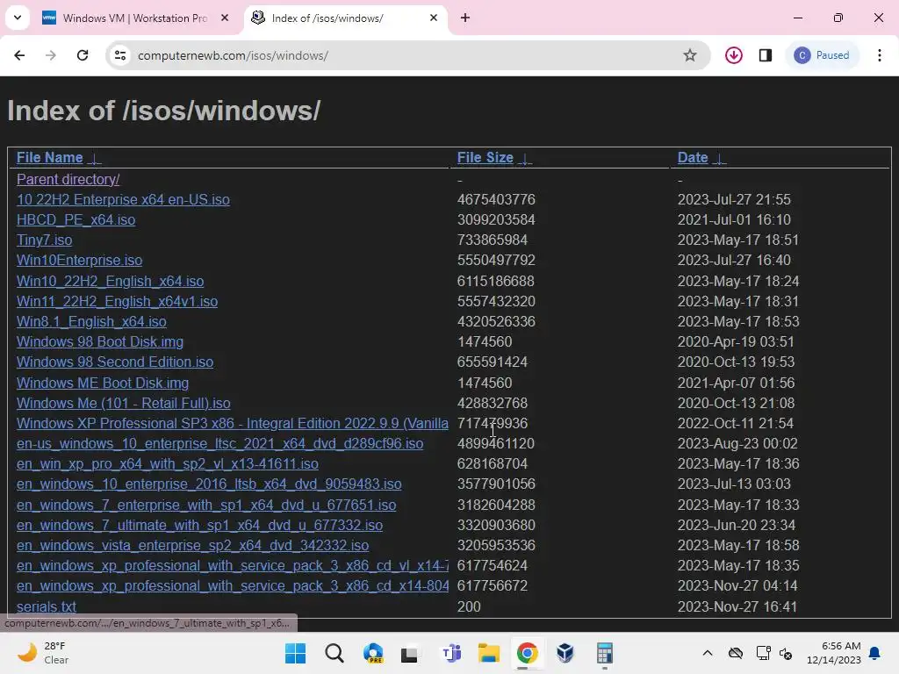Image resolution: width=899 pixels, height=674 pixels.
Task: Click the Win10_22H2_English_x64.iso link
Action: [x=110, y=282]
